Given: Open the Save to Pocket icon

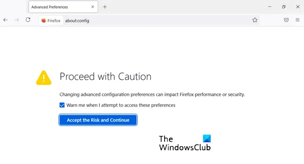Looking at the screenshot, I should pyautogui.click(x=286, y=20).
